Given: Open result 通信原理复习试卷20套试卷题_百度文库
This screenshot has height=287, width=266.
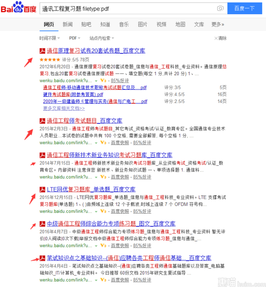Looking at the screenshot, I should click(x=96, y=51).
